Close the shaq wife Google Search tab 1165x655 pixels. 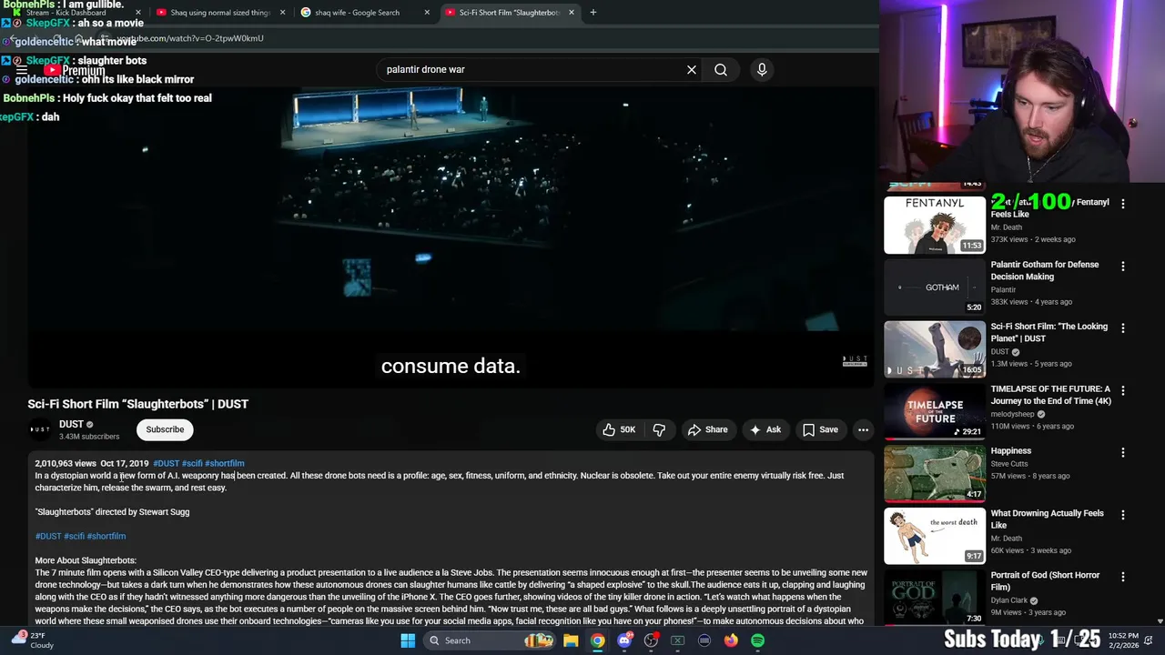pos(427,13)
